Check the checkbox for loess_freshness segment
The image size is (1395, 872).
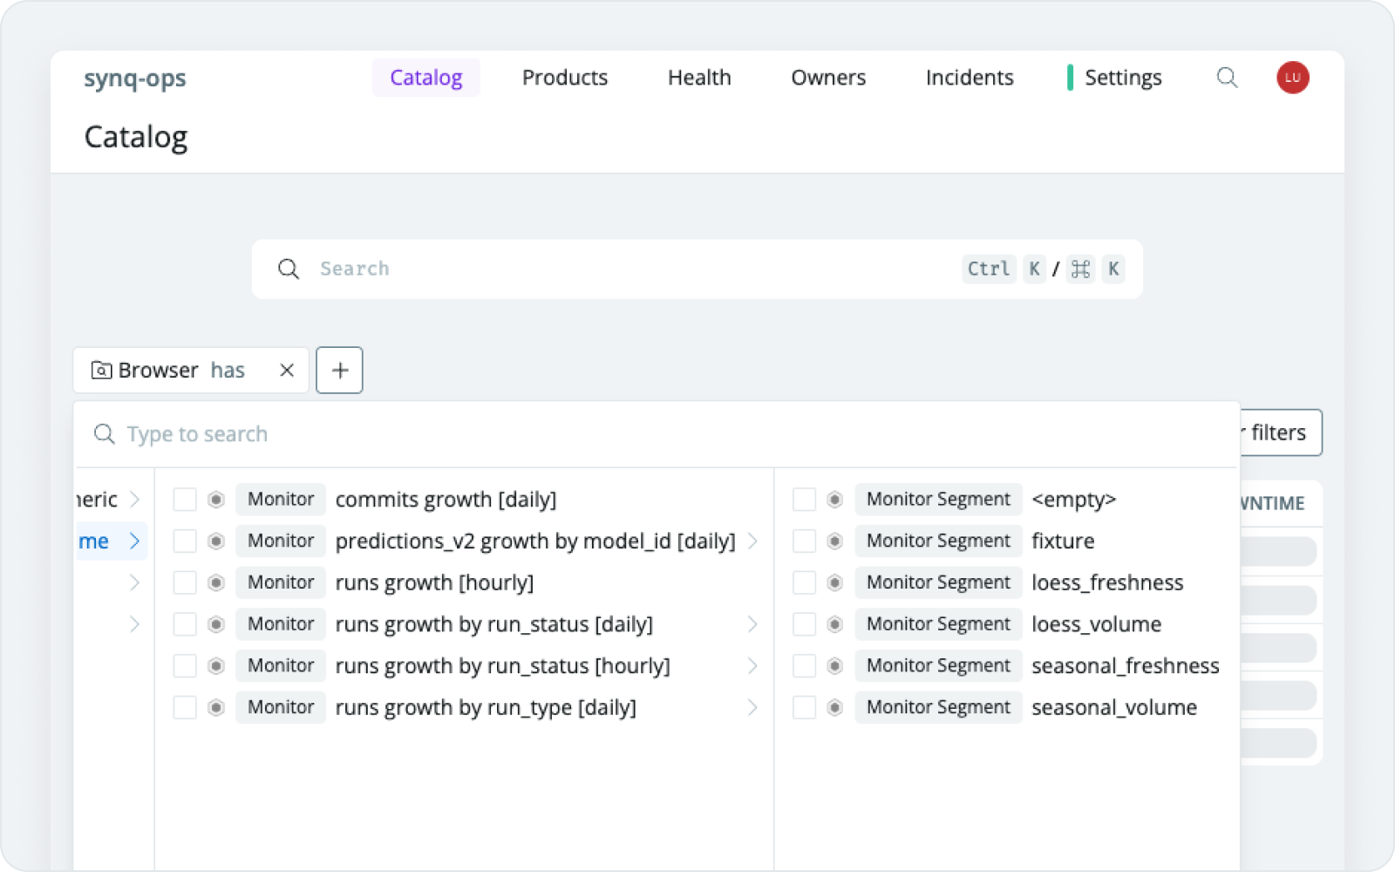point(804,582)
